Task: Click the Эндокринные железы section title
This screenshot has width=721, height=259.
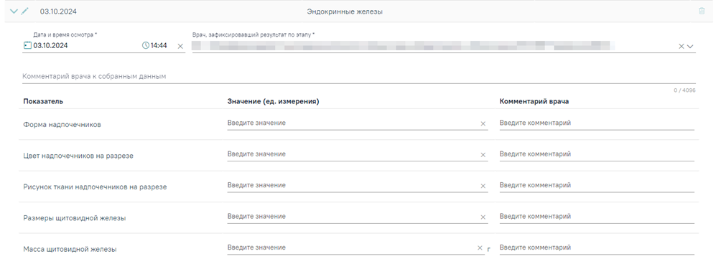Action: pos(345,12)
